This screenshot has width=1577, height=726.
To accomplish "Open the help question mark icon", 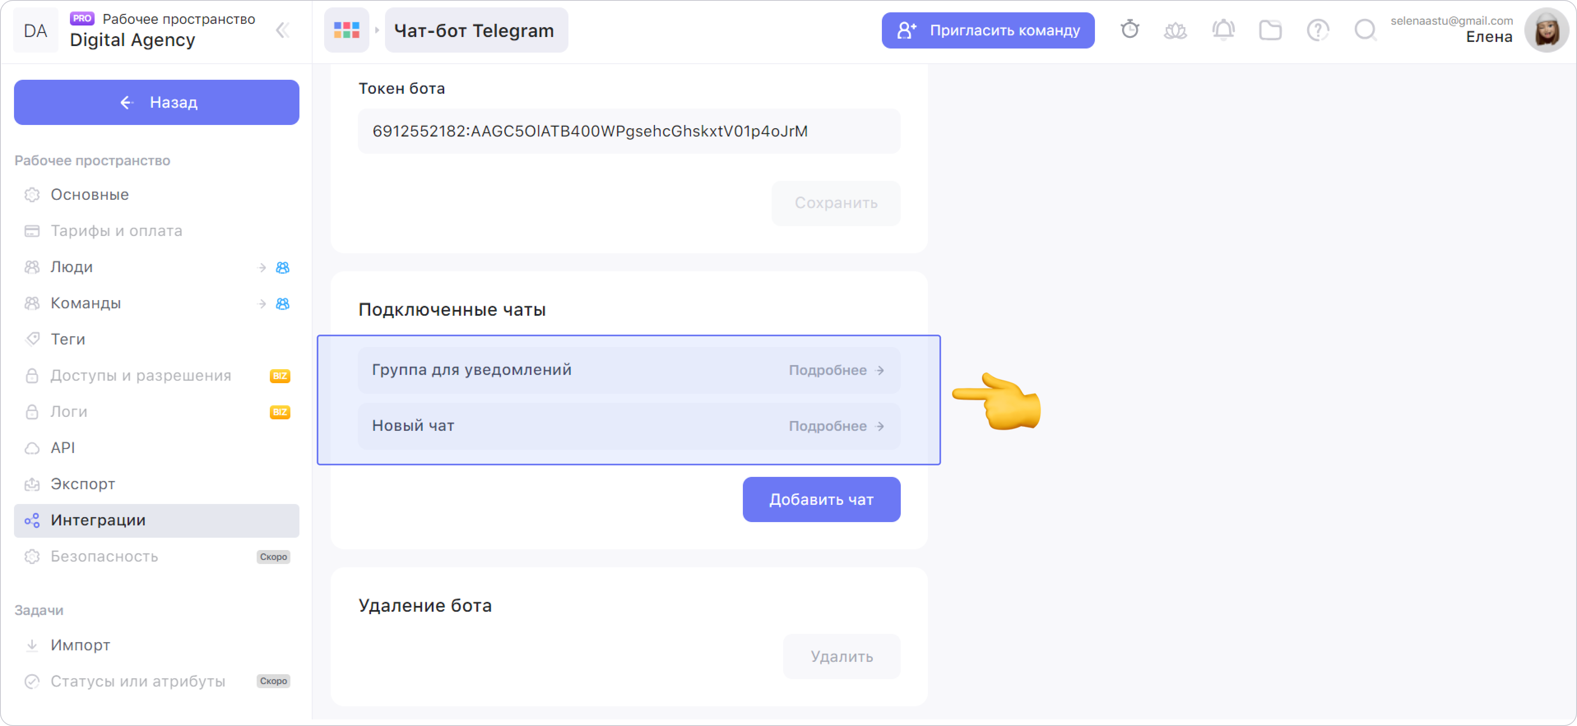I will (1317, 30).
